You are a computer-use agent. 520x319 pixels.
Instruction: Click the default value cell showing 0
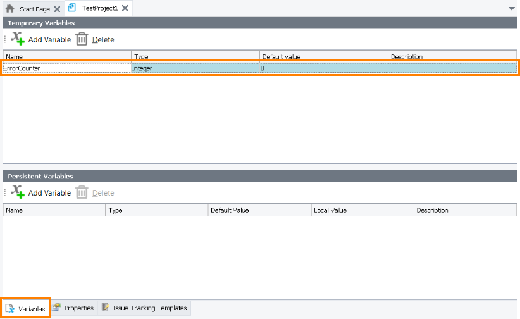pos(324,68)
